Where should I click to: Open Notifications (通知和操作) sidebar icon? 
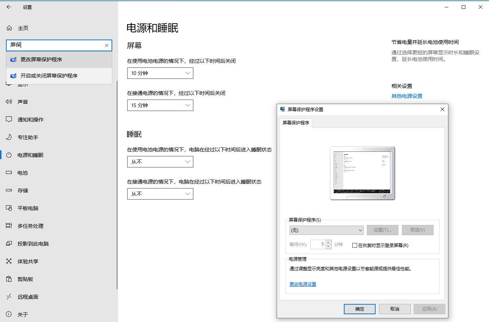pos(9,120)
